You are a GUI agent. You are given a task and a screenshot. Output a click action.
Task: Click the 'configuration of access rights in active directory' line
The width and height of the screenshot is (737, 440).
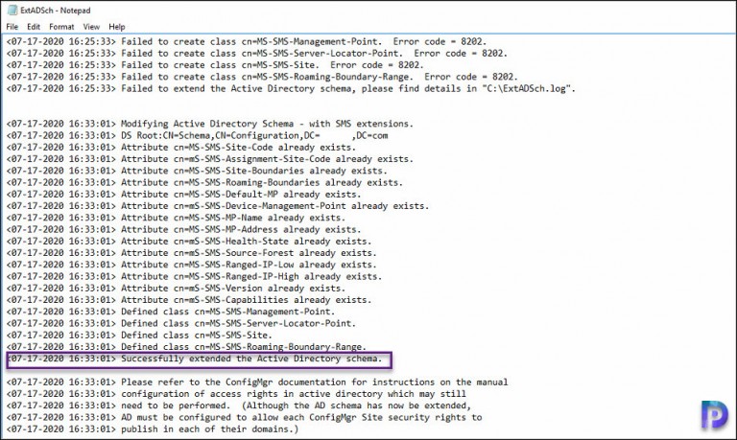coord(236,394)
